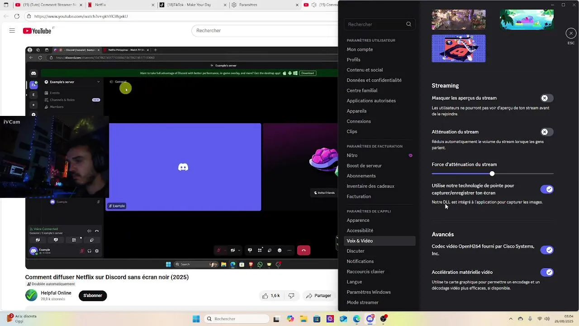
Task: Reload the browser page
Action: tap(17, 16)
